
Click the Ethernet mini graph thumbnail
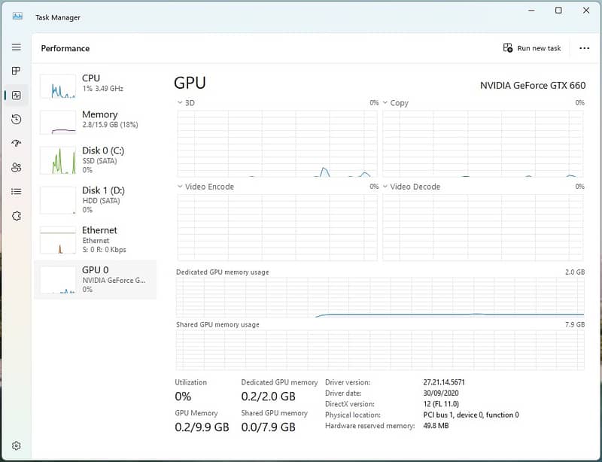[x=58, y=240]
